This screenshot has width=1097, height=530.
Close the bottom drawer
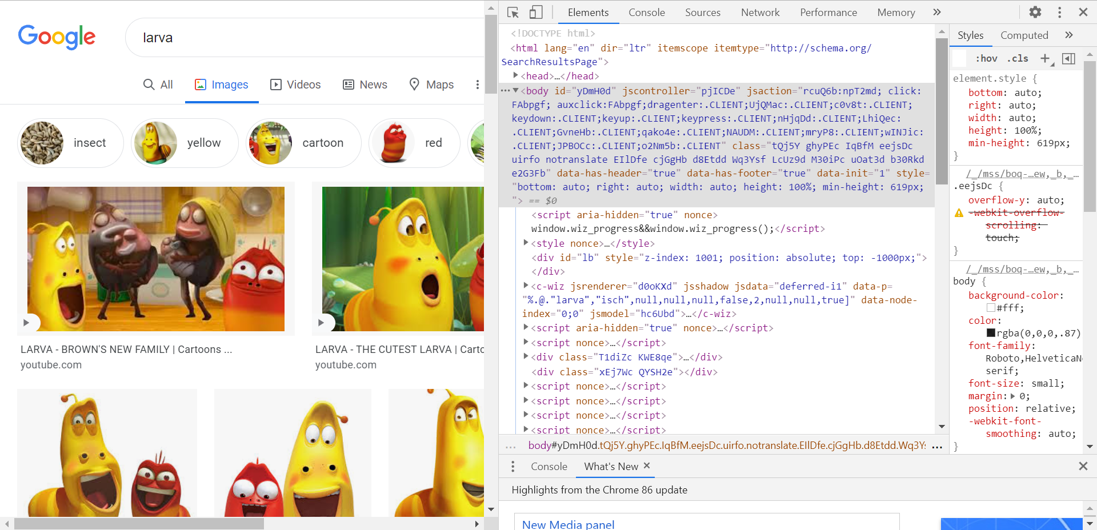pos(1083,466)
